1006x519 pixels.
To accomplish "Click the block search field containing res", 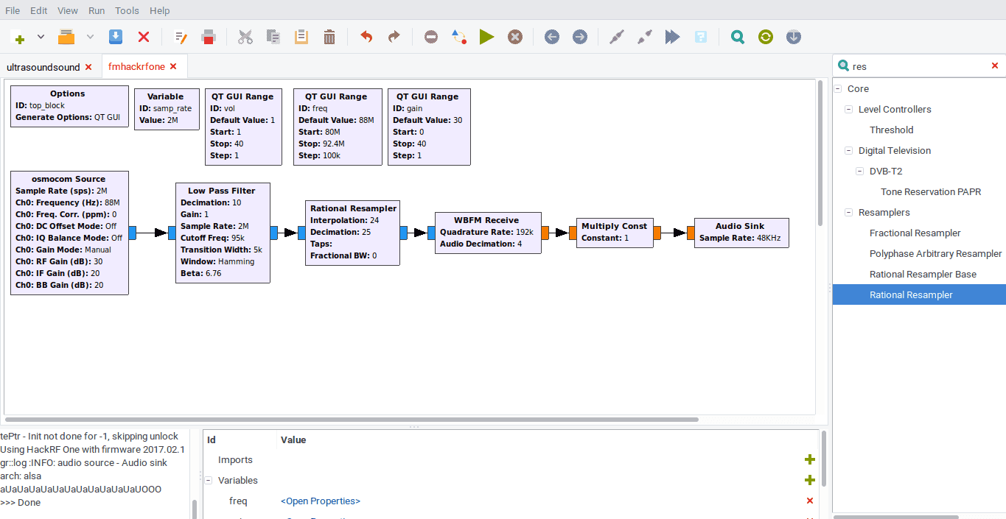I will (918, 66).
